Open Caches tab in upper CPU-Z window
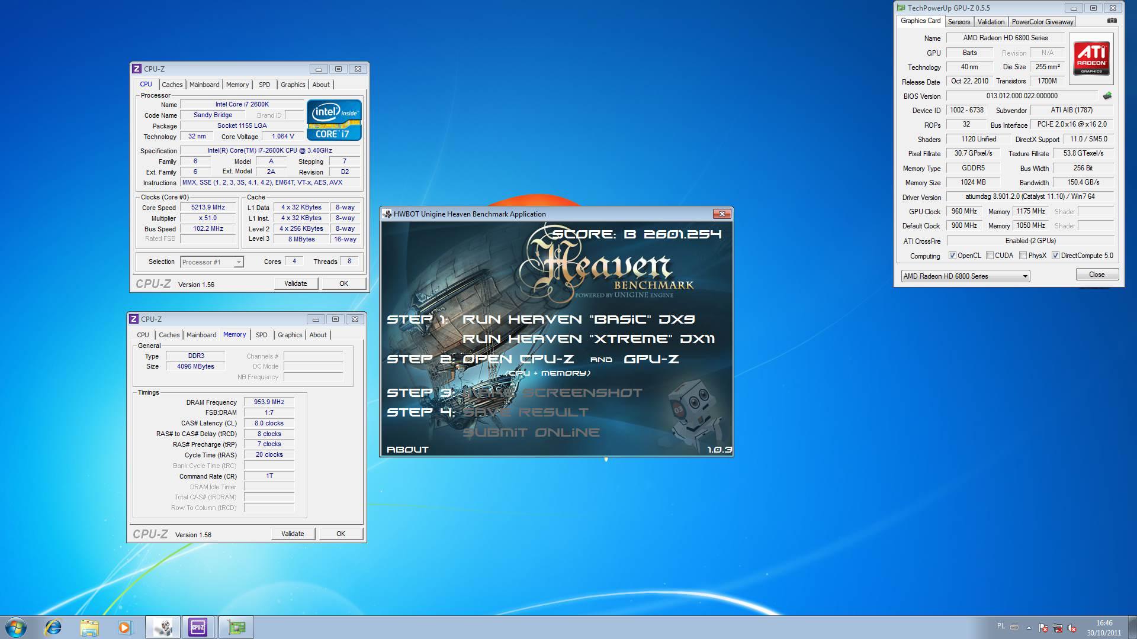This screenshot has height=639, width=1137. (172, 85)
